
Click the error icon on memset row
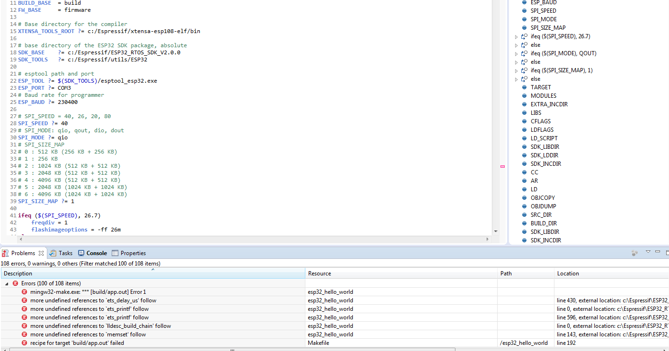tap(24, 334)
